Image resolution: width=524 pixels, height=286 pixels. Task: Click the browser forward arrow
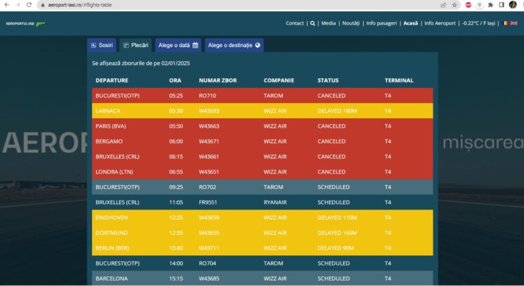coord(18,5)
